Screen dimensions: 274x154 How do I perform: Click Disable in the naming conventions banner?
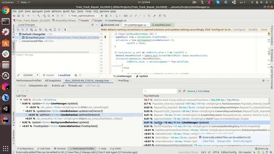point(253,30)
